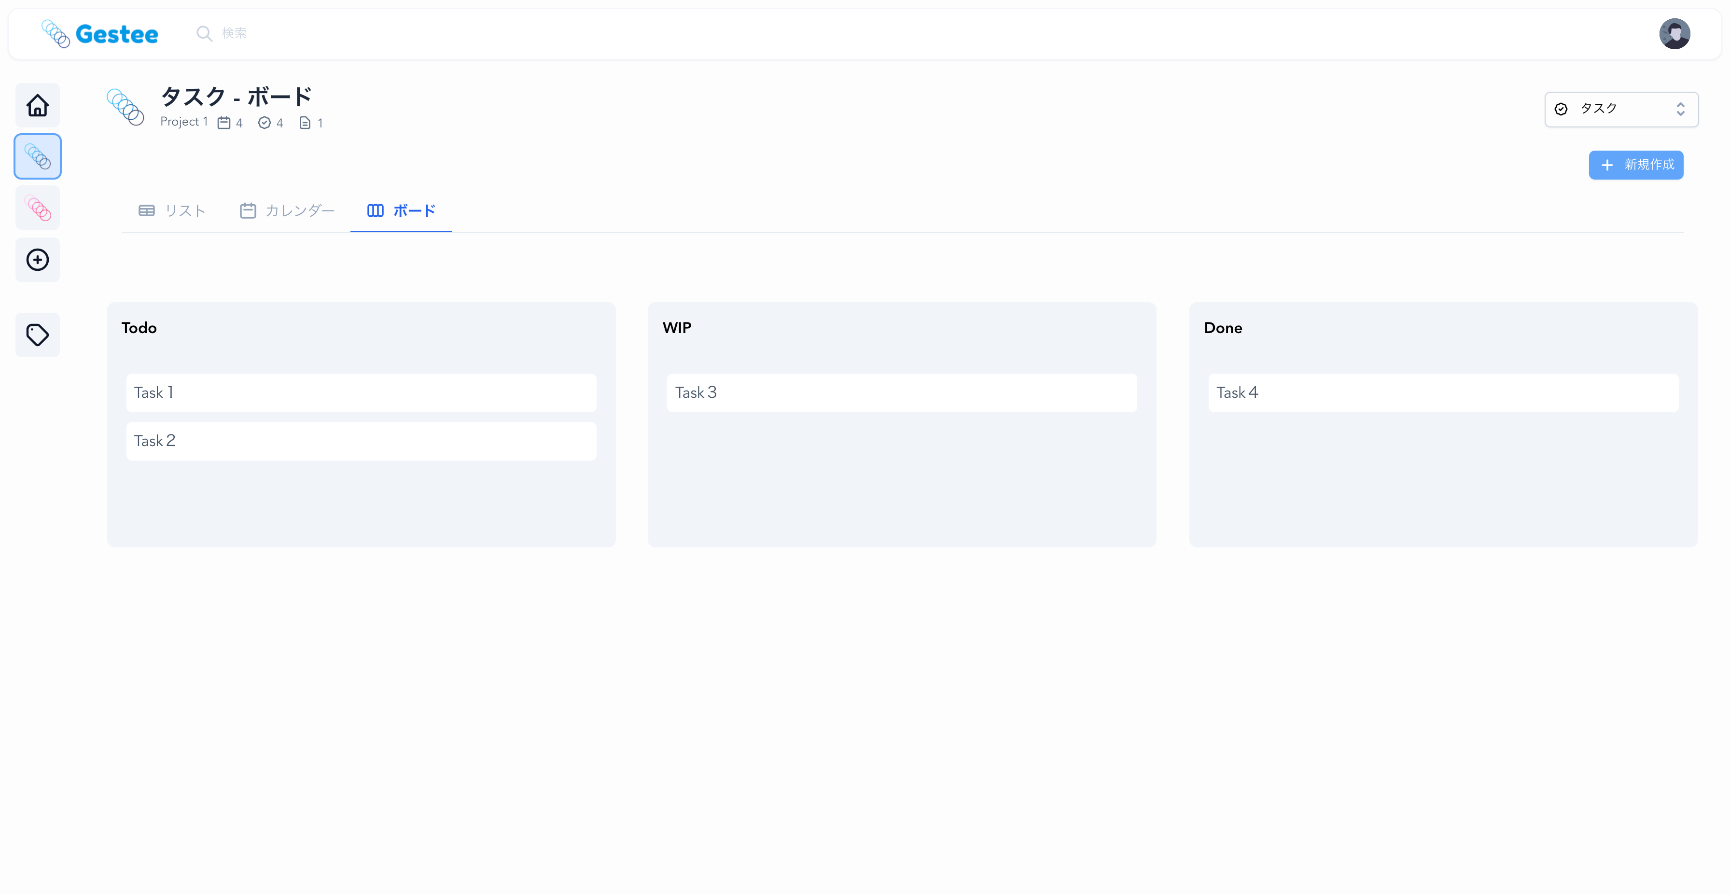The width and height of the screenshot is (1730, 895).
Task: Select the pink project icon in sidebar
Action: click(x=38, y=208)
